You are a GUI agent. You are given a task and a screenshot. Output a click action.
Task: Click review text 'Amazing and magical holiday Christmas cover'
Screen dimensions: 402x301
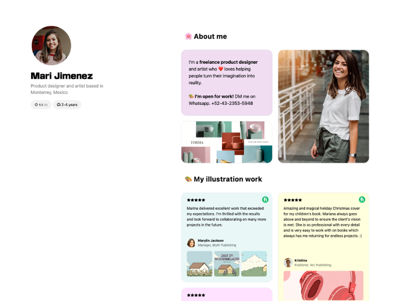[323, 222]
